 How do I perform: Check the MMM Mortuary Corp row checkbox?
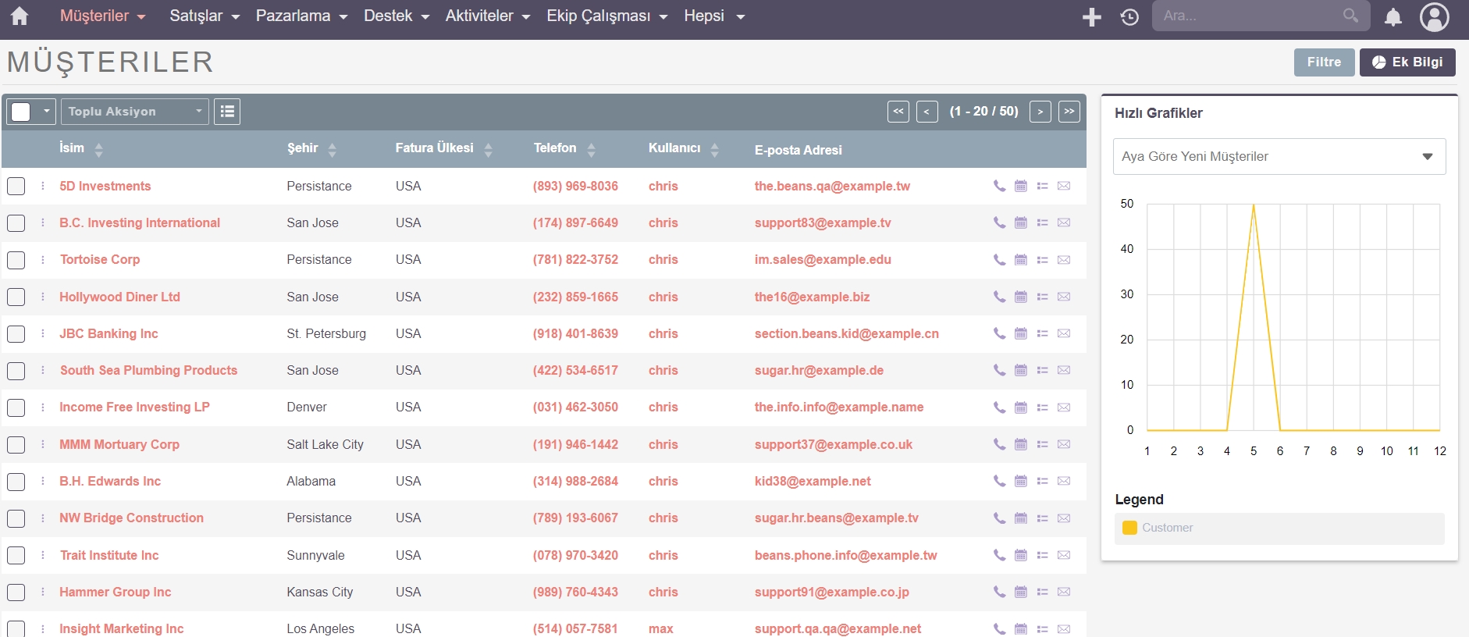click(16, 444)
